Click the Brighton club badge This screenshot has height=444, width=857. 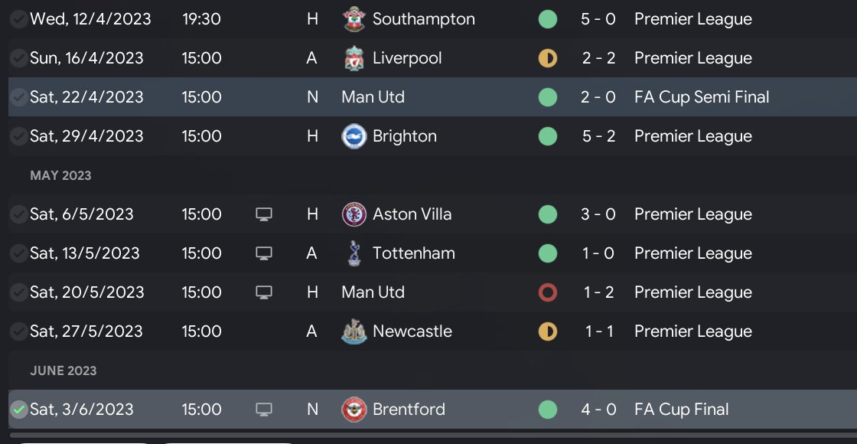point(352,136)
